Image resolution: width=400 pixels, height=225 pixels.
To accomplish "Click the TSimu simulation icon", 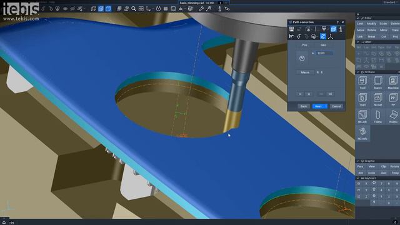I will [377, 117].
